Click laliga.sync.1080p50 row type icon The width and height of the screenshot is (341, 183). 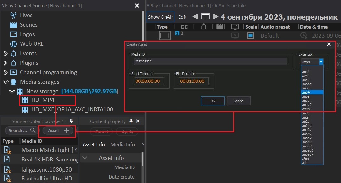click(7, 169)
